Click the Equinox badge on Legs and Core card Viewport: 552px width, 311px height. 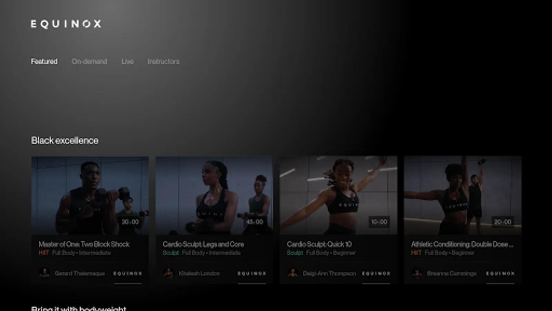click(x=252, y=273)
